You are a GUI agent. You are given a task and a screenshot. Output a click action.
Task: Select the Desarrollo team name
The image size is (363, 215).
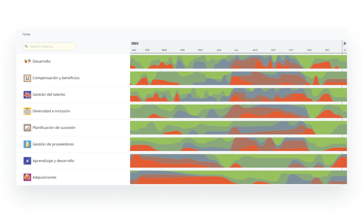42,61
